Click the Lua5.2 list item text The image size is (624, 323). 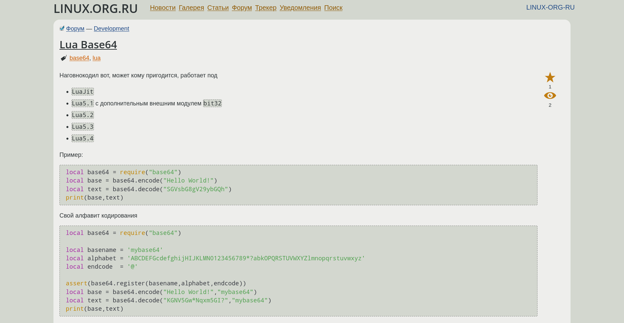point(82,115)
